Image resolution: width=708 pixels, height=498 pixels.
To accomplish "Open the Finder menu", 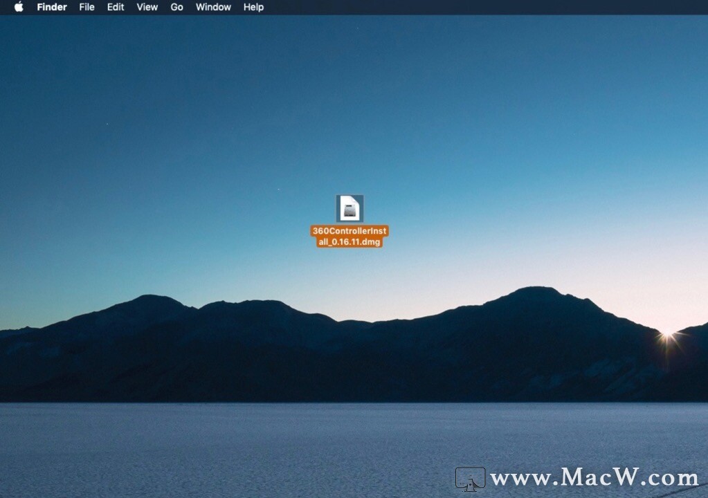I will pyautogui.click(x=52, y=7).
